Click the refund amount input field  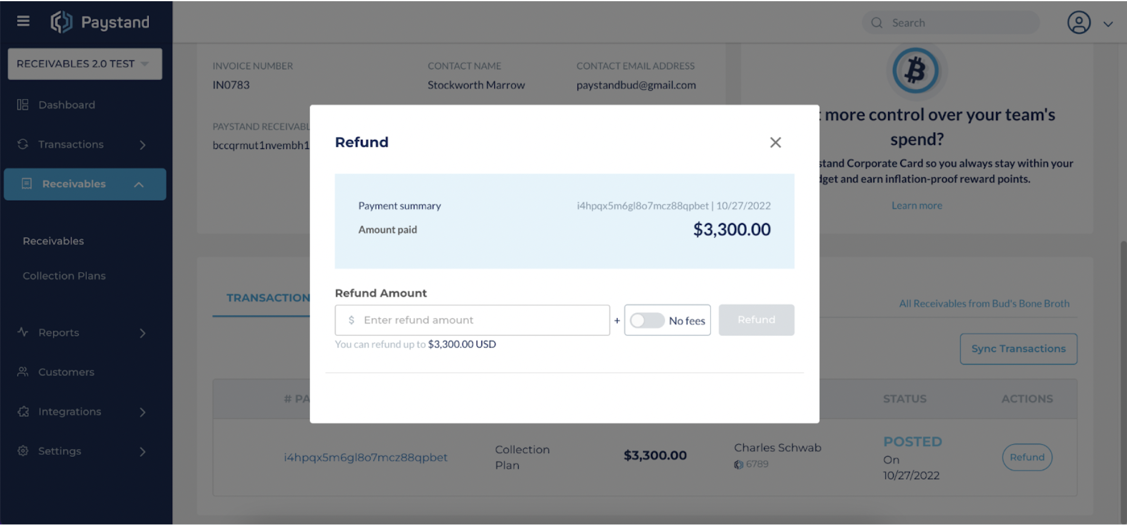pyautogui.click(x=477, y=320)
